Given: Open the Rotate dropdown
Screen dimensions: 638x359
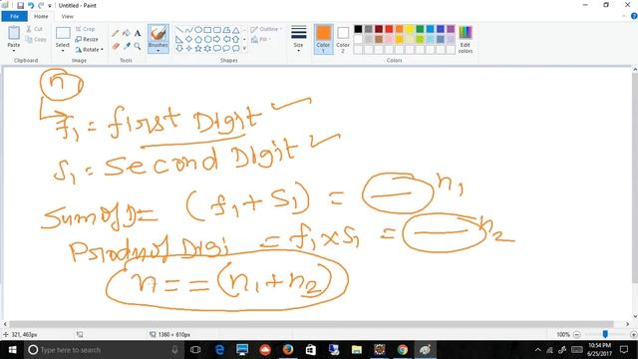Looking at the screenshot, I should tap(89, 49).
